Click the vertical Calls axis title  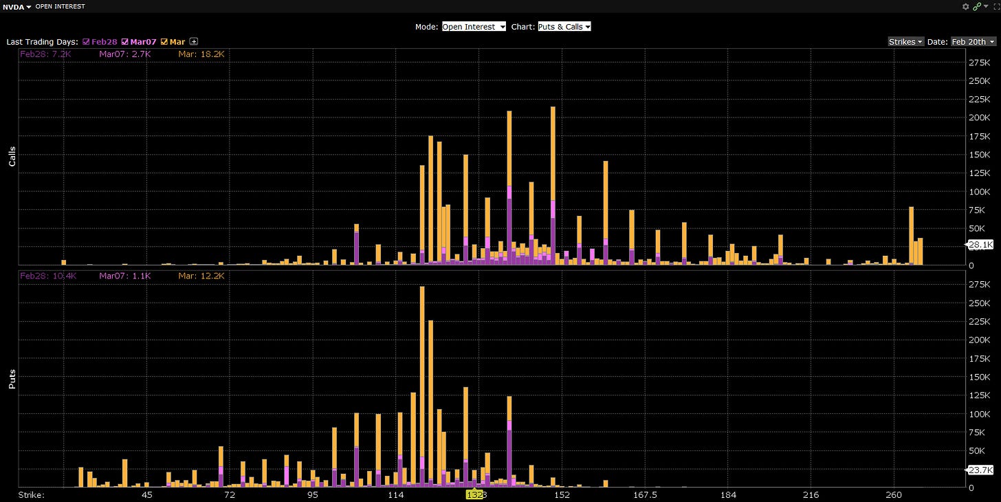12,156
